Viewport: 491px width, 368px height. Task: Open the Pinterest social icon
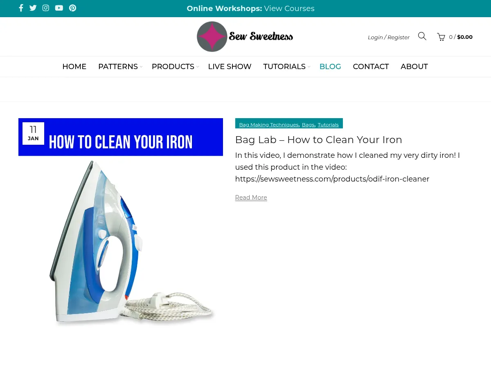pyautogui.click(x=72, y=8)
